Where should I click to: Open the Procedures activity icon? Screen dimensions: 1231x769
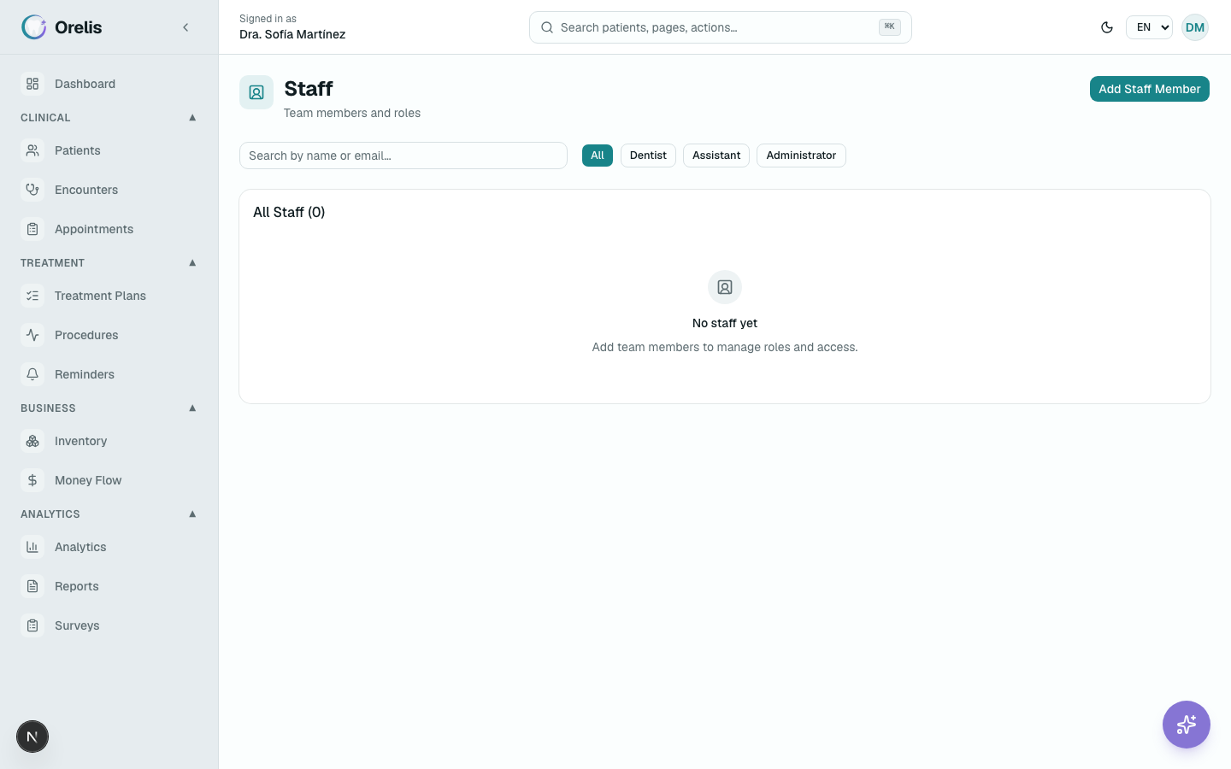(x=32, y=335)
